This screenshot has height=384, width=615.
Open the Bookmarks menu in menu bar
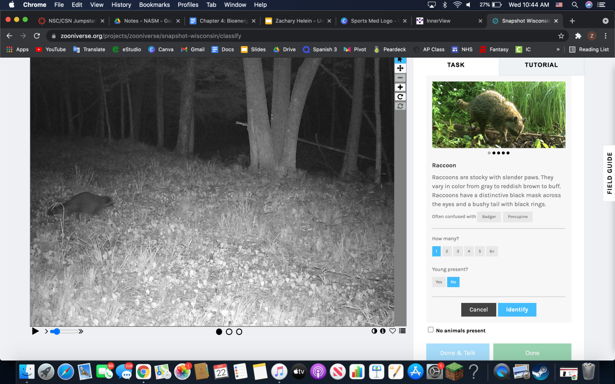154,5
